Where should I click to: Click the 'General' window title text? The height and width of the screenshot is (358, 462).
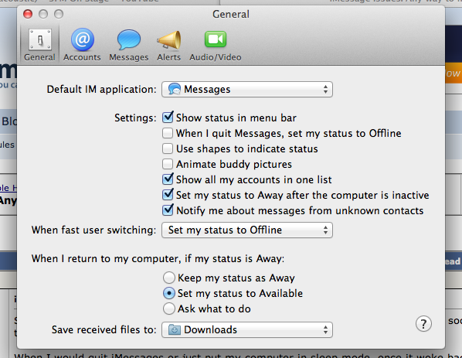231,14
